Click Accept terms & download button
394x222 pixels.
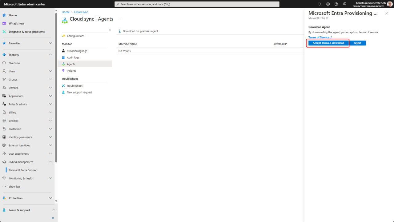coord(328,43)
